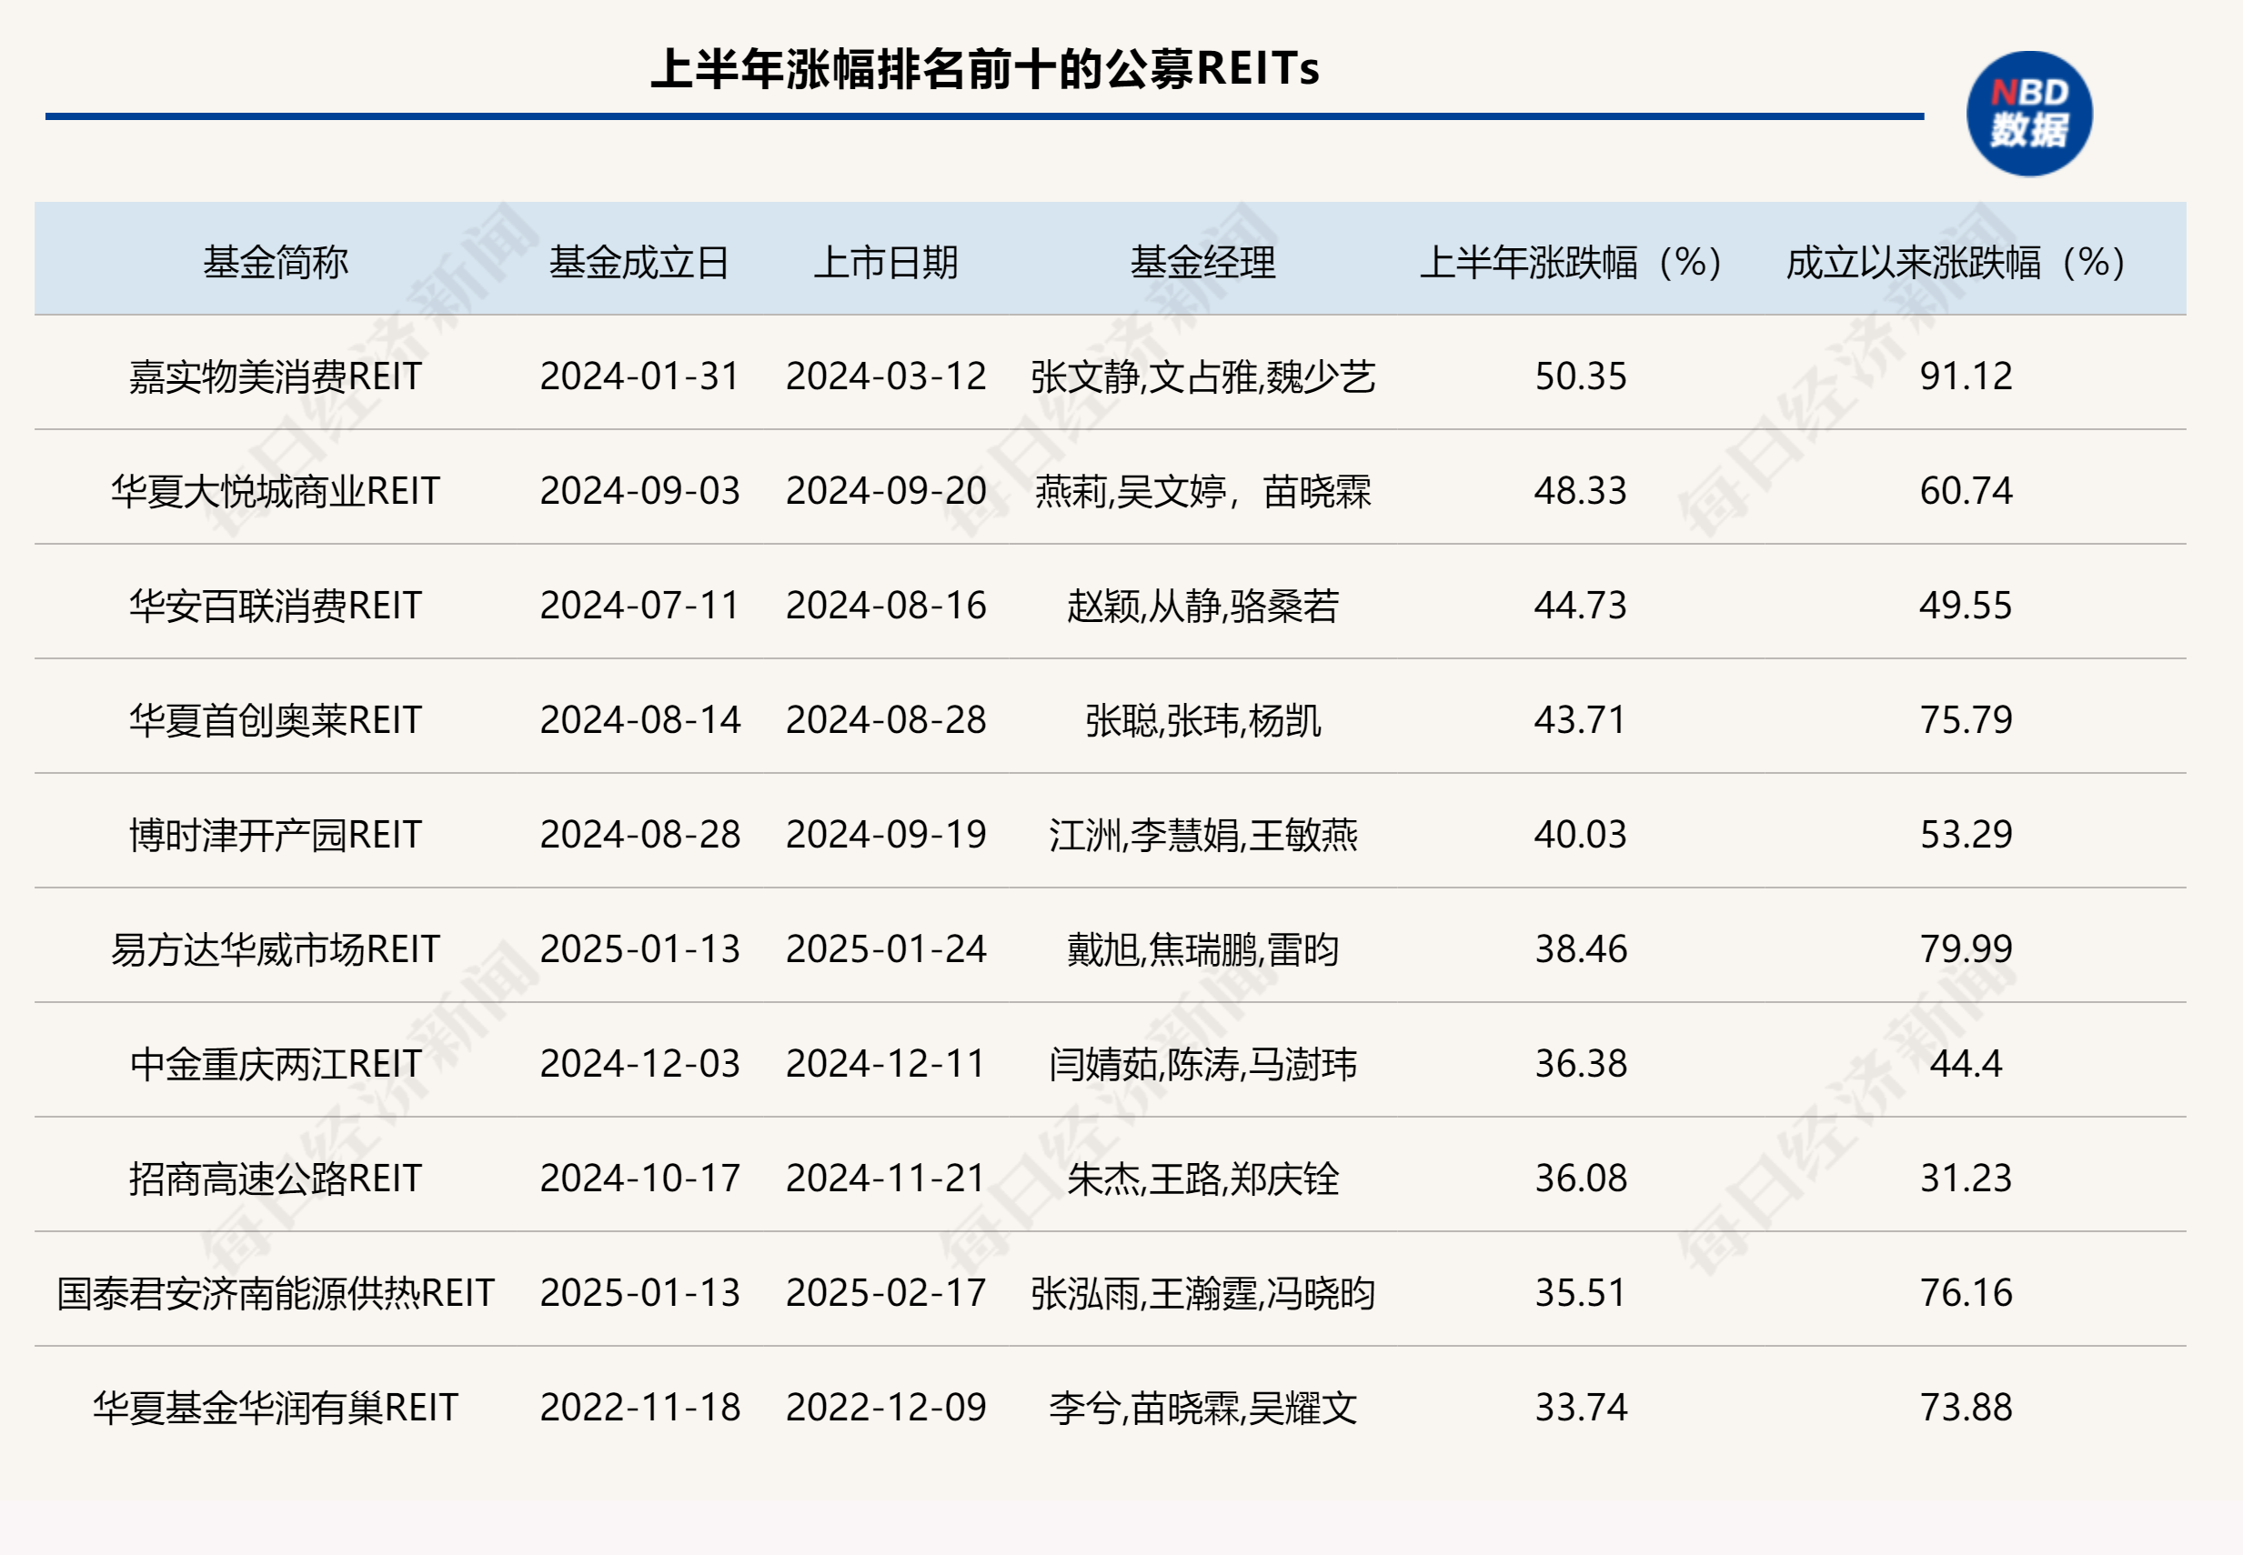The image size is (2243, 1555).
Task: Click managers 朱杰,王路,郑庆铨
Action: coord(1202,1178)
